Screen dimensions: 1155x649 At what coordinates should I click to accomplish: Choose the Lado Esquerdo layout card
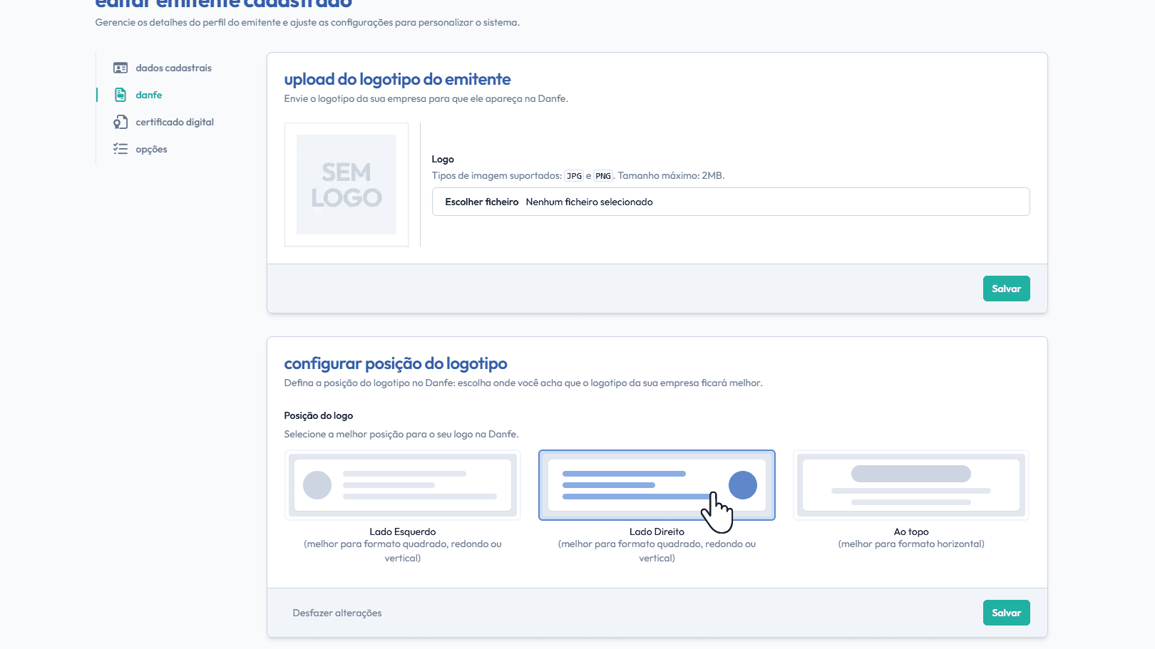point(403,485)
